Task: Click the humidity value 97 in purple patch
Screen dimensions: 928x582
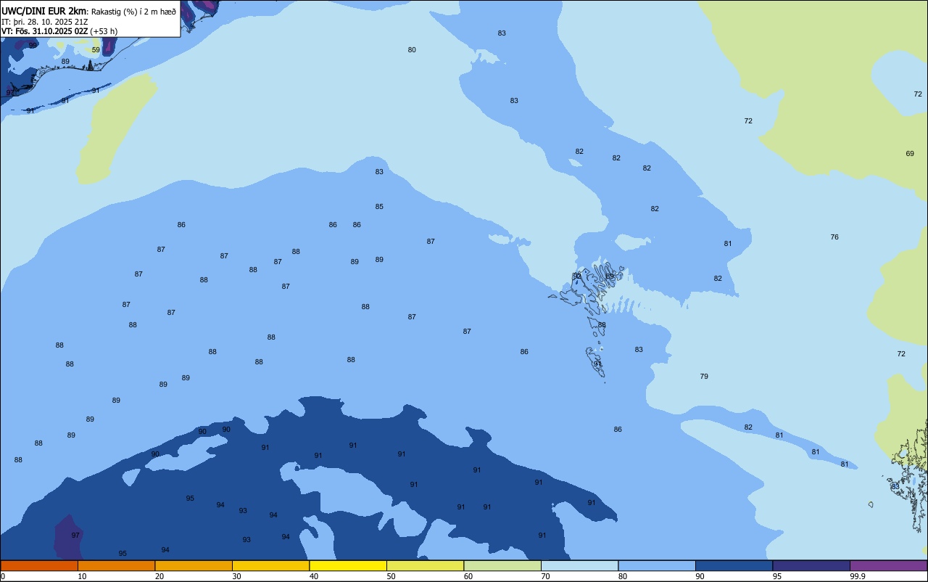Action: [75, 535]
